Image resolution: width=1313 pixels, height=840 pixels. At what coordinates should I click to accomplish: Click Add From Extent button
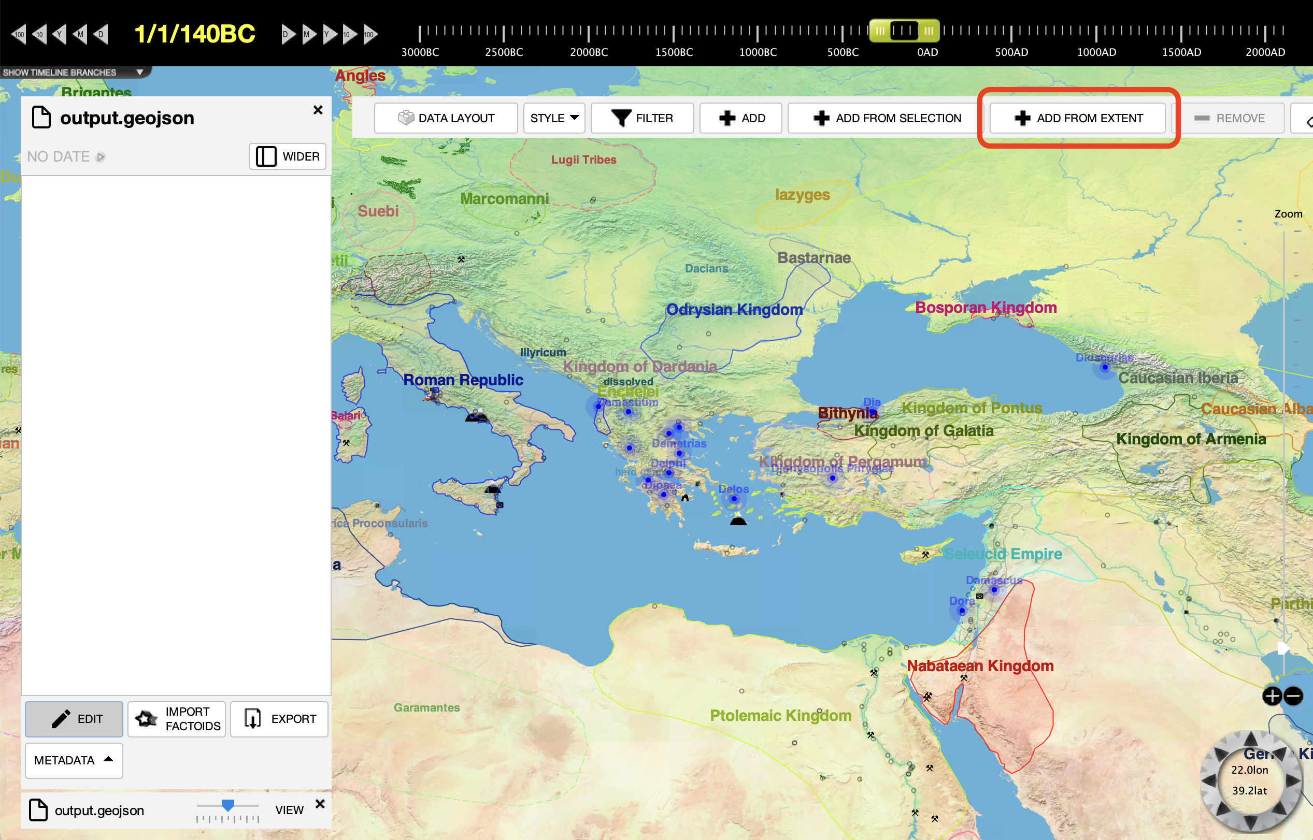click(x=1078, y=118)
